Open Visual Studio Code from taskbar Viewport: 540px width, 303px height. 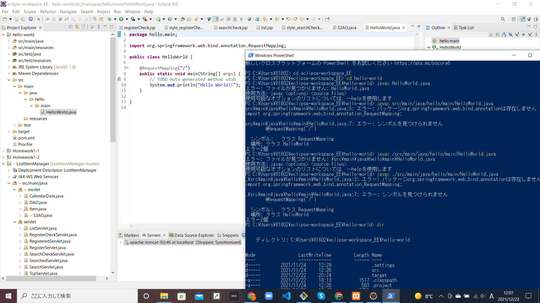tap(286, 296)
